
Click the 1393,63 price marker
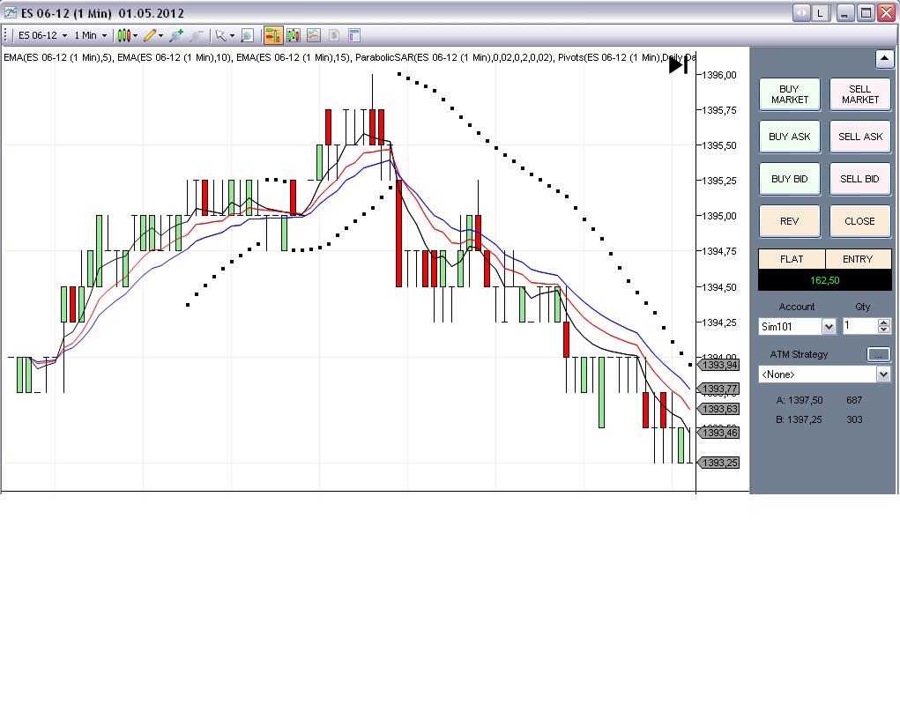click(x=718, y=409)
